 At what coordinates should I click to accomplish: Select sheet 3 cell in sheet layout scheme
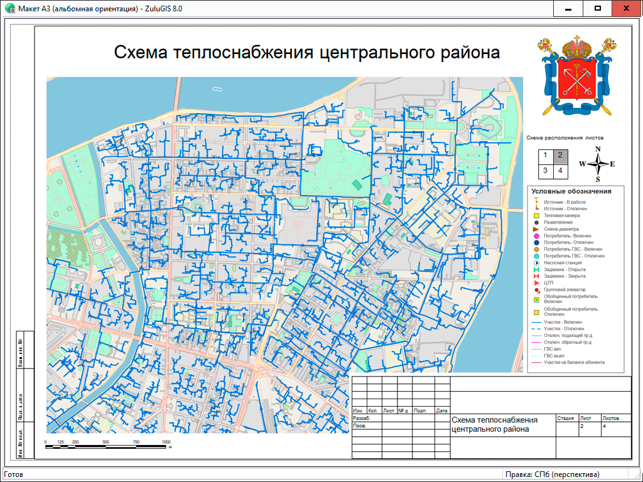(x=545, y=170)
